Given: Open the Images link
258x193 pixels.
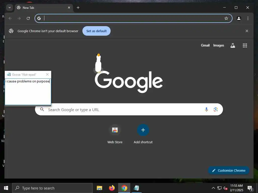Looking at the screenshot, I should [218, 45].
